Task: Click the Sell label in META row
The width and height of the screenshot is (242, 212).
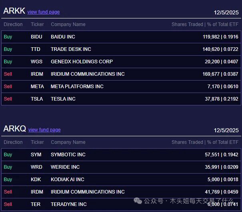Action: point(8,87)
